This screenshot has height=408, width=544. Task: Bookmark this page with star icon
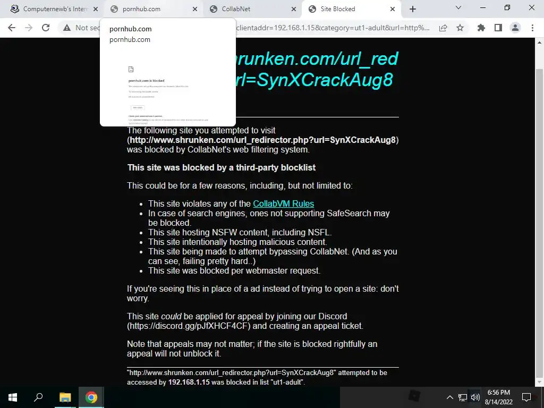[x=460, y=28]
